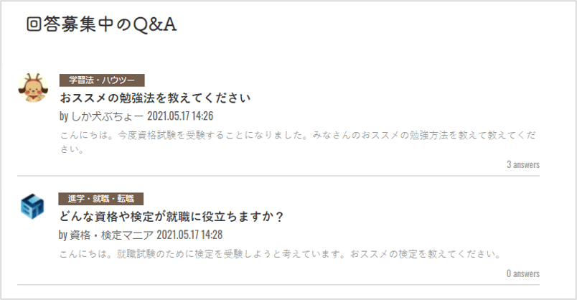This screenshot has width=577, height=300.
Task: Click the trailing さい。 on the first excerpt's second line
Action: tap(72, 150)
